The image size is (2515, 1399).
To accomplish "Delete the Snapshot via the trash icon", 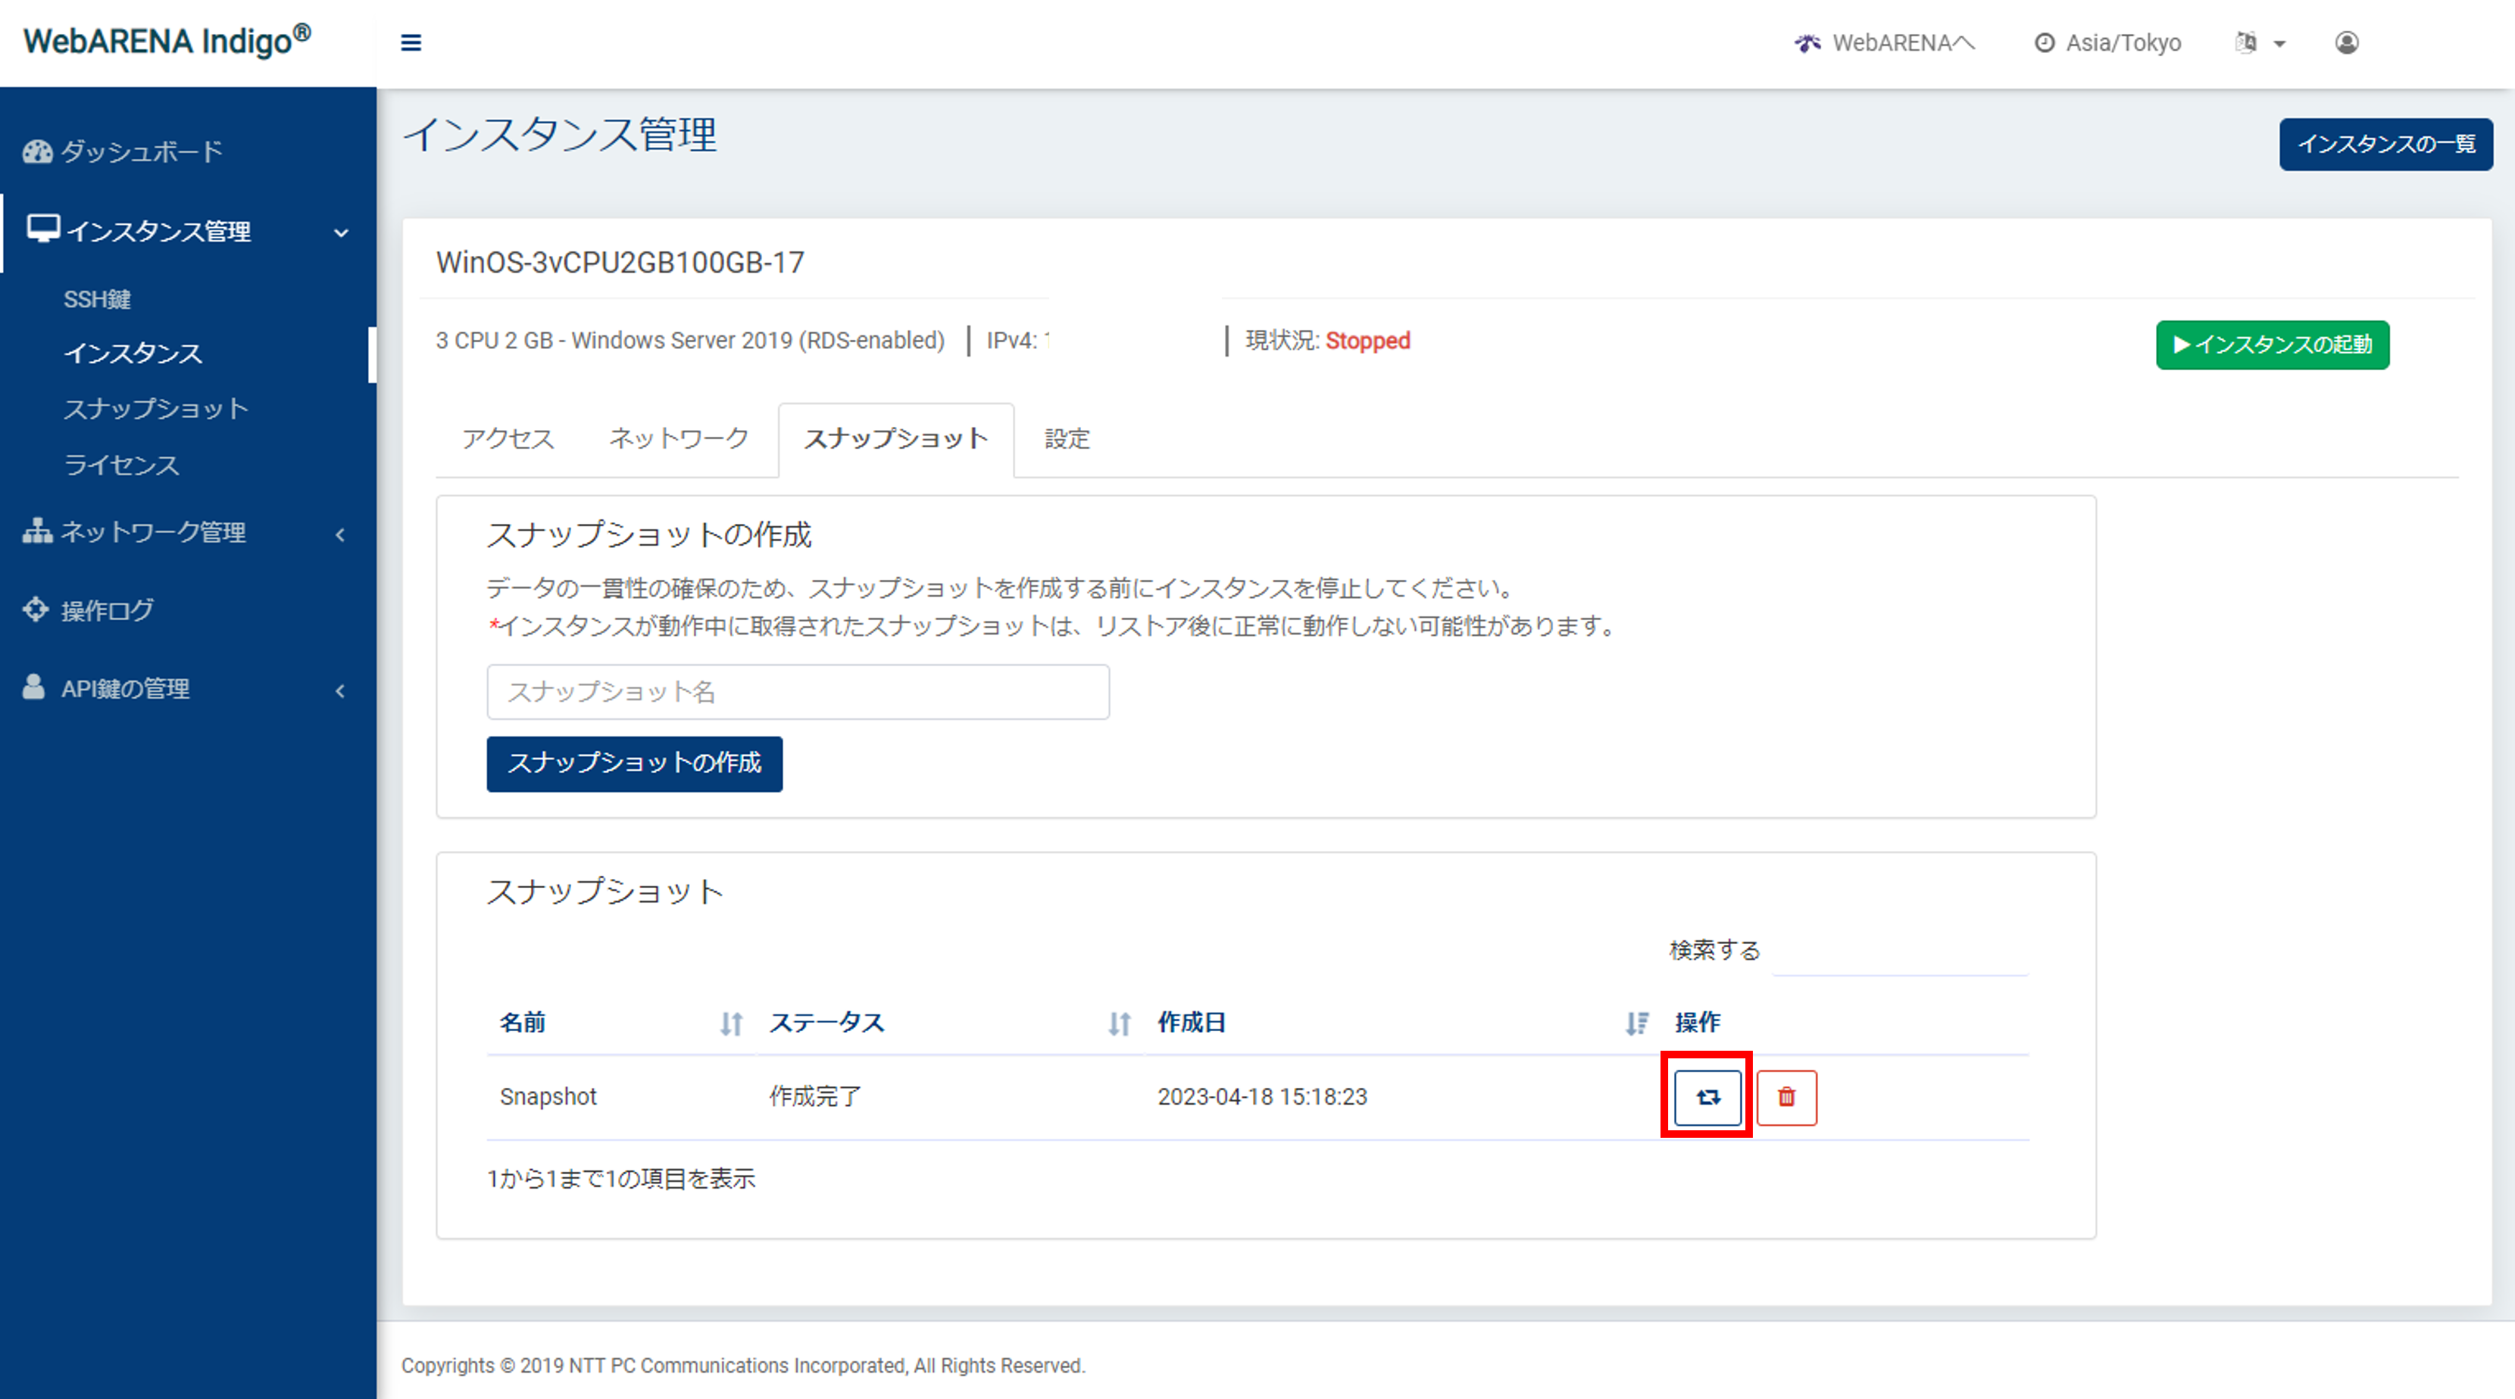I will click(x=1787, y=1098).
